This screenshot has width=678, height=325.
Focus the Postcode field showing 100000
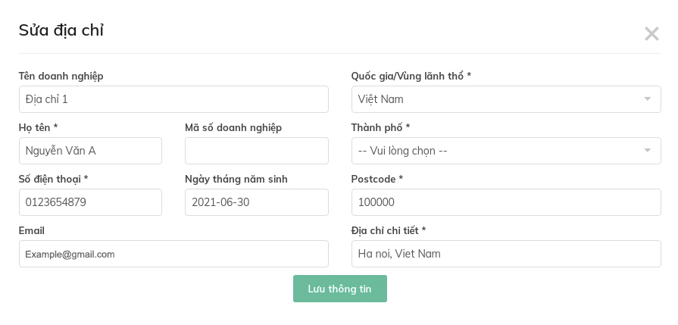506,202
